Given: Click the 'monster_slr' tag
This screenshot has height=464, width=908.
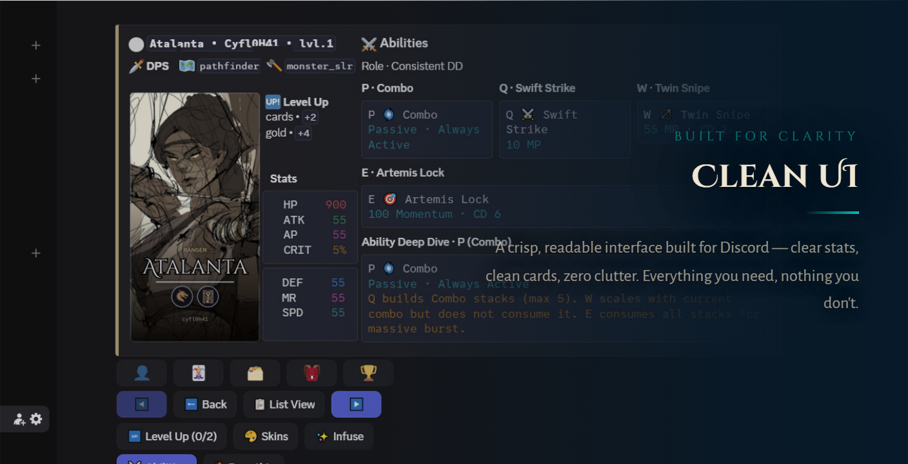Looking at the screenshot, I should click(x=319, y=66).
